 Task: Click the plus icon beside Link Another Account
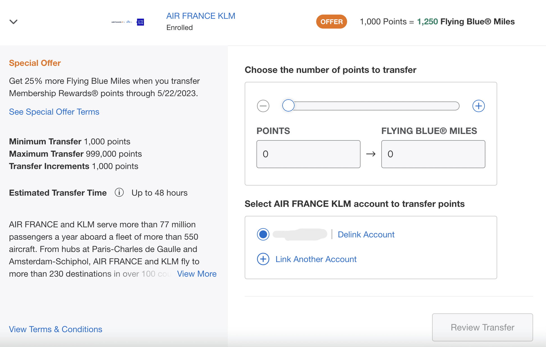tap(263, 259)
